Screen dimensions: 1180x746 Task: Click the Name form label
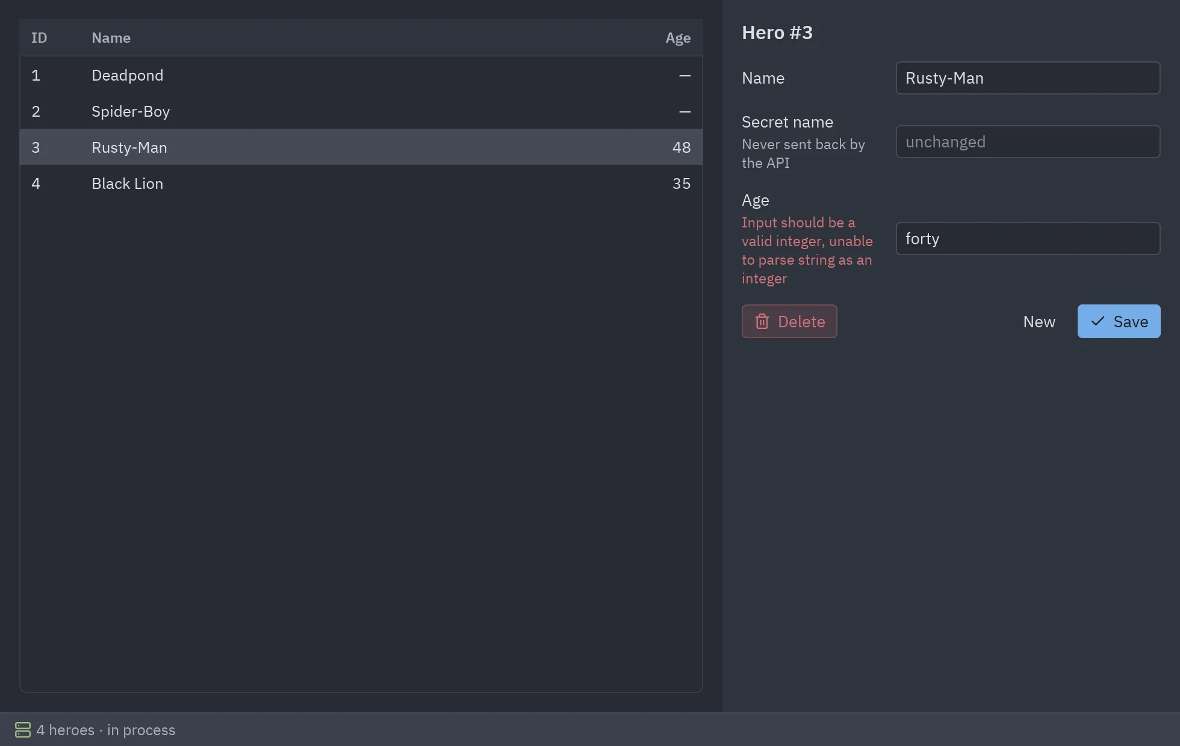pos(763,78)
